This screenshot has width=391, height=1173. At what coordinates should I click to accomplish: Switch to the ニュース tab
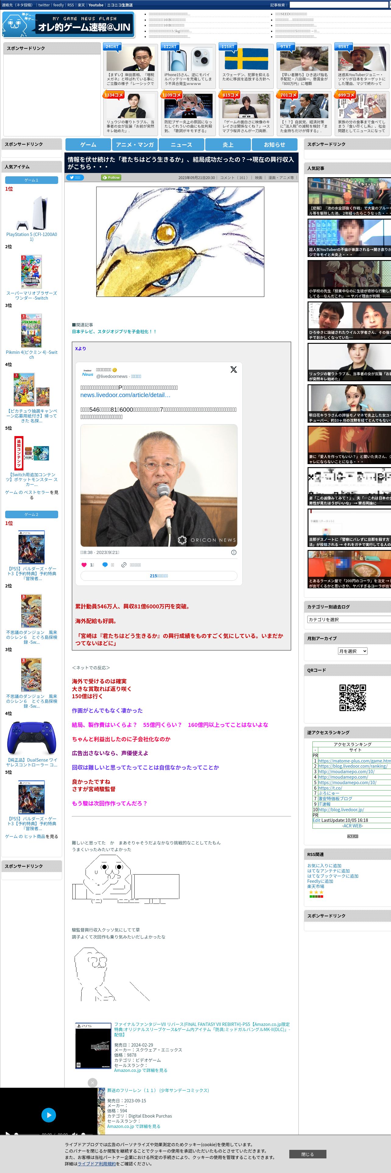181,144
